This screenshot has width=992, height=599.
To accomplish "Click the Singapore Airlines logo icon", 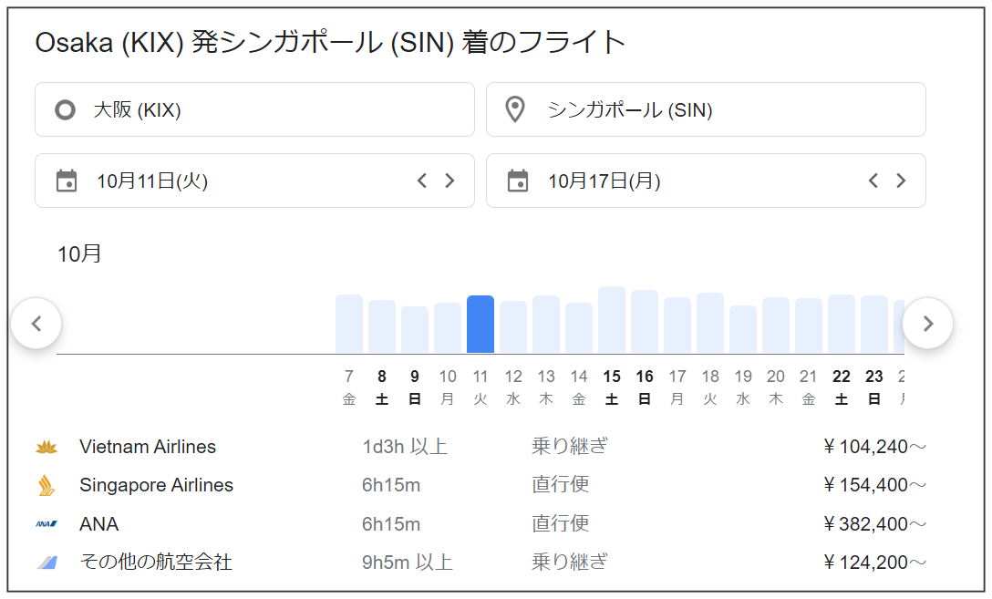I will 46,485.
